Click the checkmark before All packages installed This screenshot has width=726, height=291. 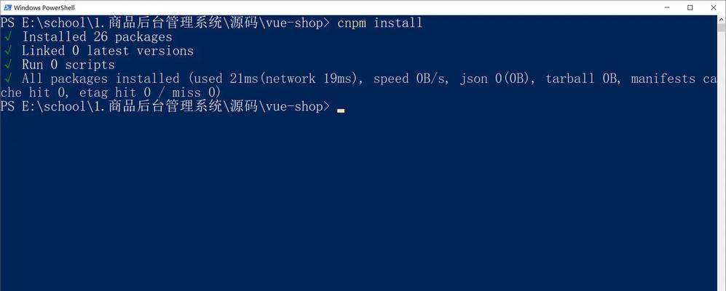coord(7,78)
